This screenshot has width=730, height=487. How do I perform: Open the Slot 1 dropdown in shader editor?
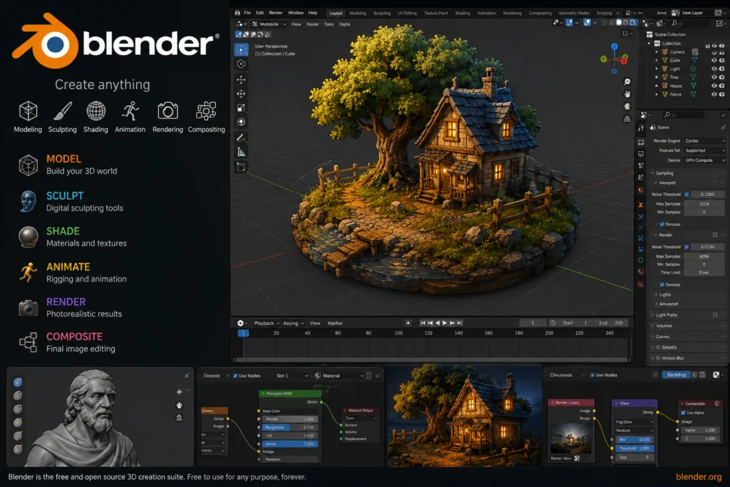(x=292, y=376)
